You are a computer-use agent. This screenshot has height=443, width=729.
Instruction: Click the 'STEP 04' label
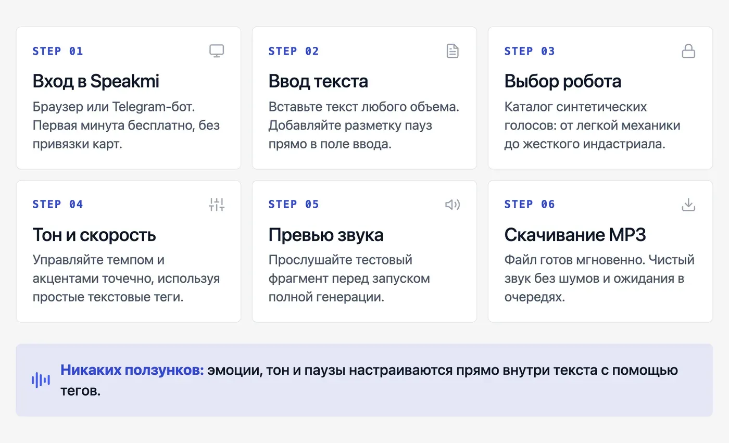pyautogui.click(x=58, y=204)
